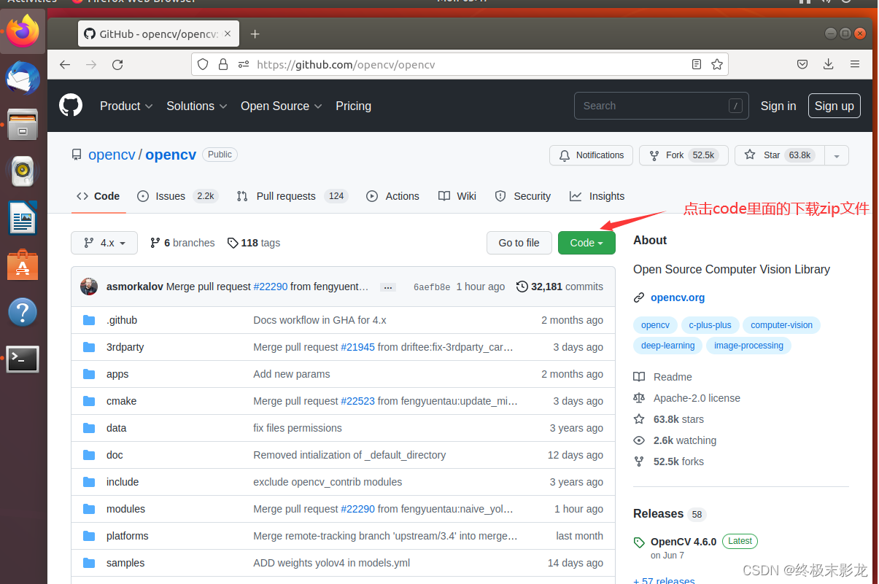View the 32,181 commits history
Screen dimensions: 879x584
(x=559, y=287)
